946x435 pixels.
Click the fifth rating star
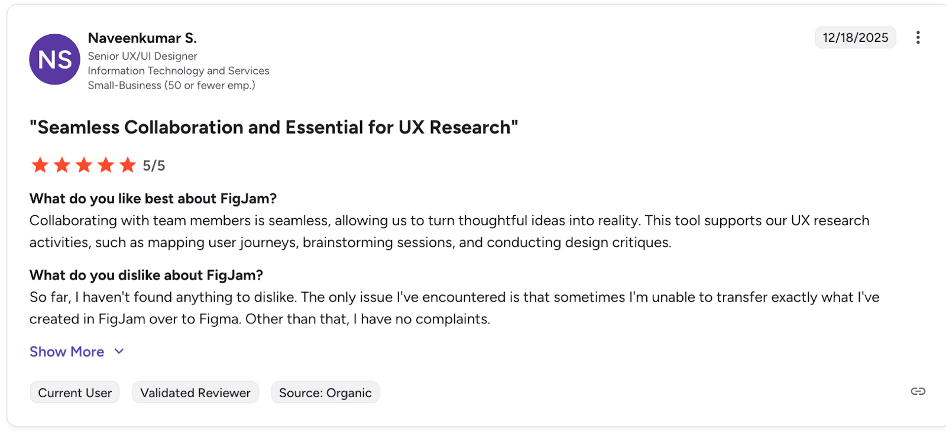tap(128, 165)
